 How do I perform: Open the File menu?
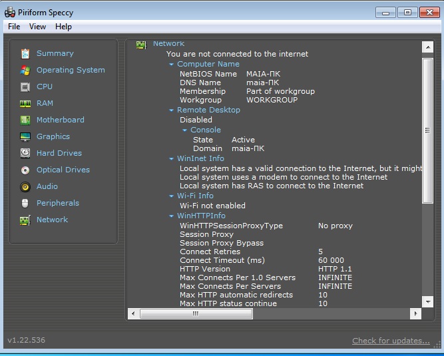coord(14,27)
